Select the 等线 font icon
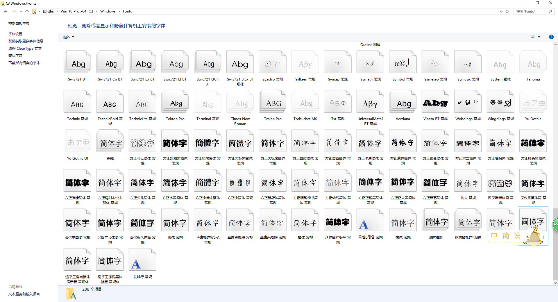Viewport: 558px width, 302px height. pyautogui.click(x=110, y=141)
